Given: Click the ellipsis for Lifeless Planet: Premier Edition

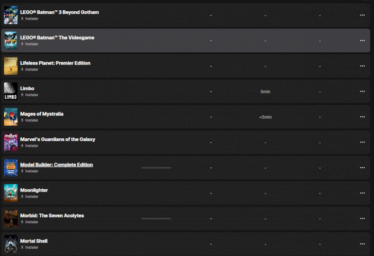Looking at the screenshot, I should (362, 66).
